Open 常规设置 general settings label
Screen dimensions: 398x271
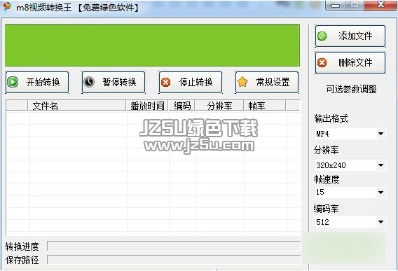coord(273,82)
